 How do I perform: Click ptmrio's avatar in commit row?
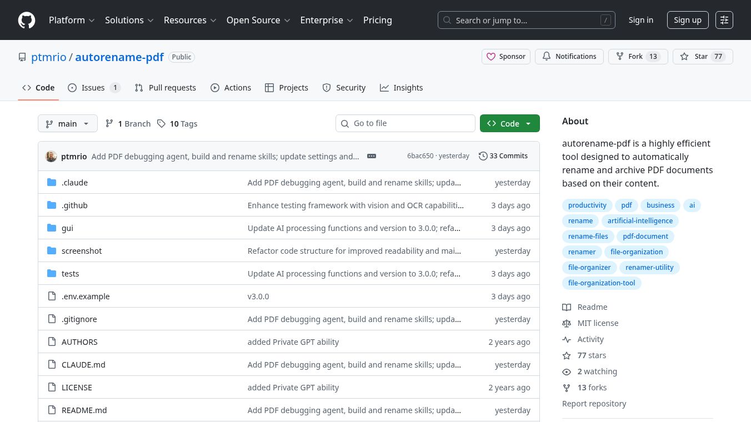pyautogui.click(x=51, y=157)
